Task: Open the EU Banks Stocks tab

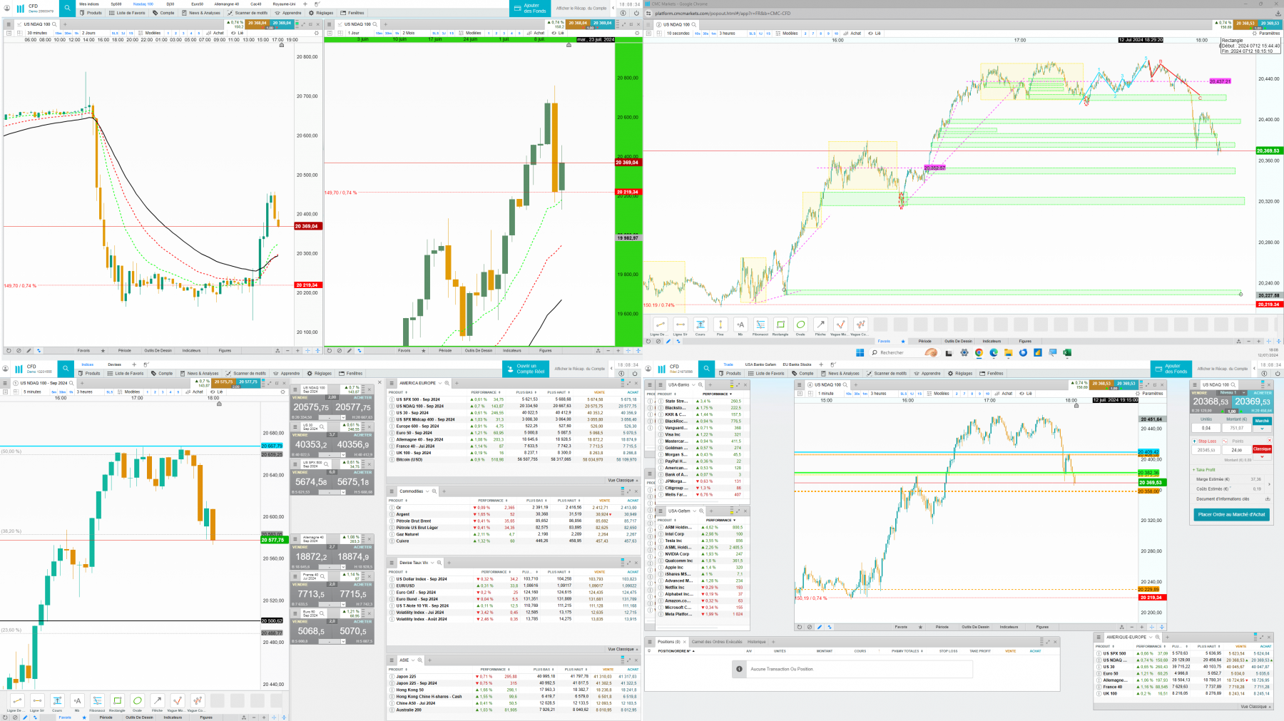Action: coord(797,364)
